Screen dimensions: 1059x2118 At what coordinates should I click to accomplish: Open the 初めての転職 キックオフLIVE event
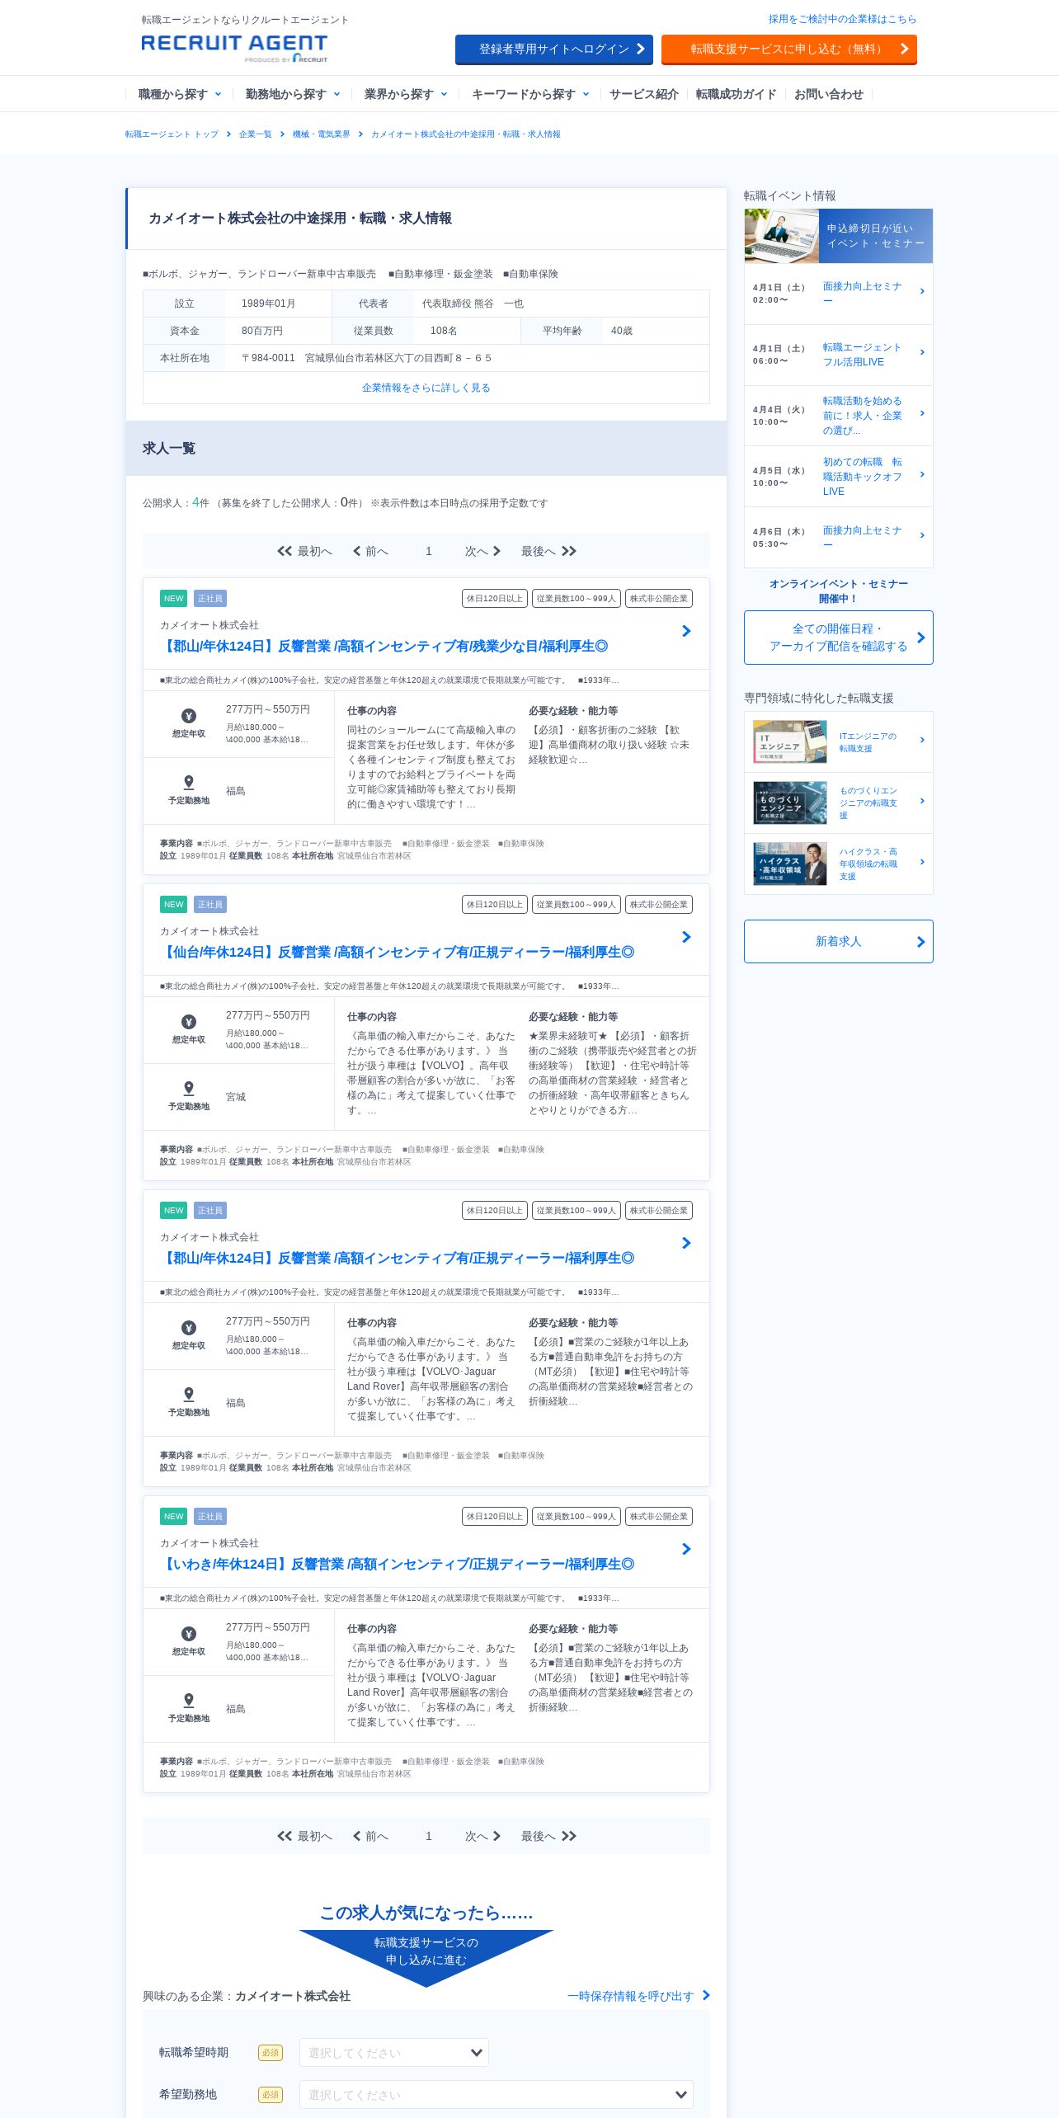[839, 477]
